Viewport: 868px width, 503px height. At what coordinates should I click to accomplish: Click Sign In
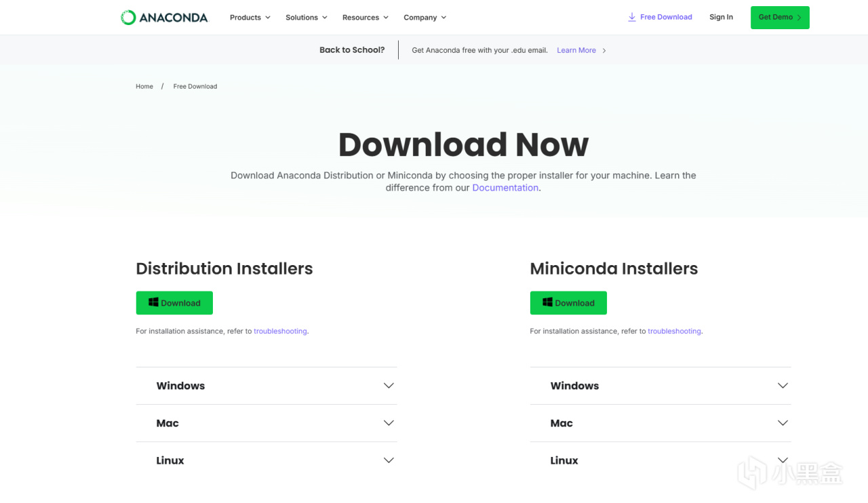pyautogui.click(x=721, y=17)
